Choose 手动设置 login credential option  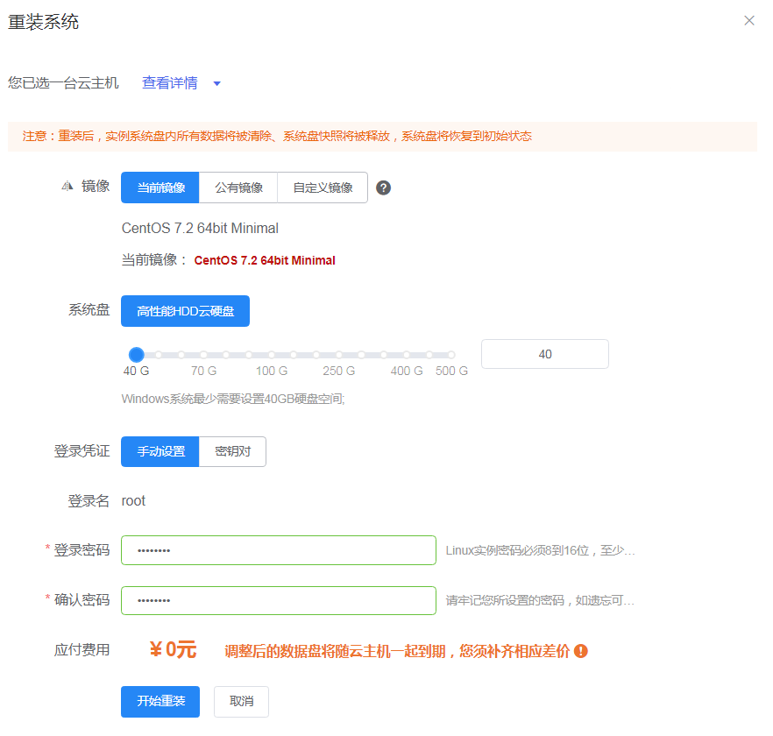click(160, 451)
